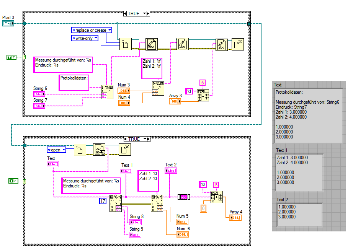Click the Num 3 DBL control terminal
Screen dimensions: 353x249
(124, 91)
